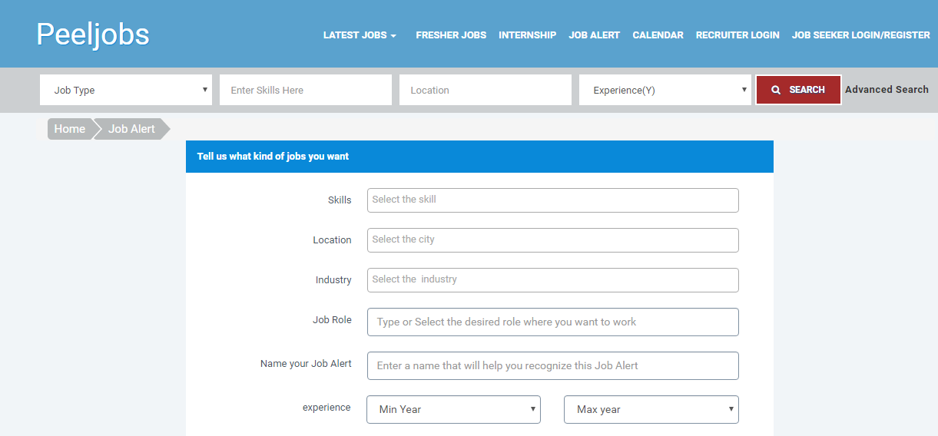
Task: Open the Latest Jobs menu
Action: (360, 35)
